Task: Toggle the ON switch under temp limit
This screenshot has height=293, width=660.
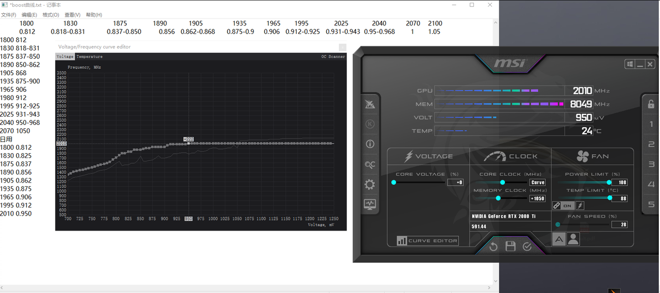Action: (568, 206)
